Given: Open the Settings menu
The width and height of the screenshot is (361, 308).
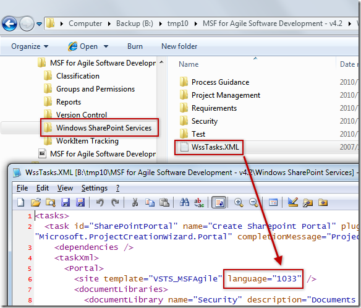Looking at the screenshot, I should (95, 188).
